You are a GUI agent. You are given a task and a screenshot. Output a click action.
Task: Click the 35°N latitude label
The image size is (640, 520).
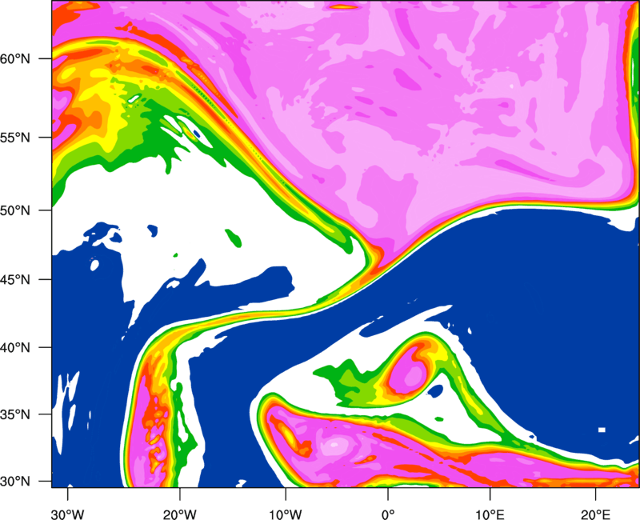[15, 414]
